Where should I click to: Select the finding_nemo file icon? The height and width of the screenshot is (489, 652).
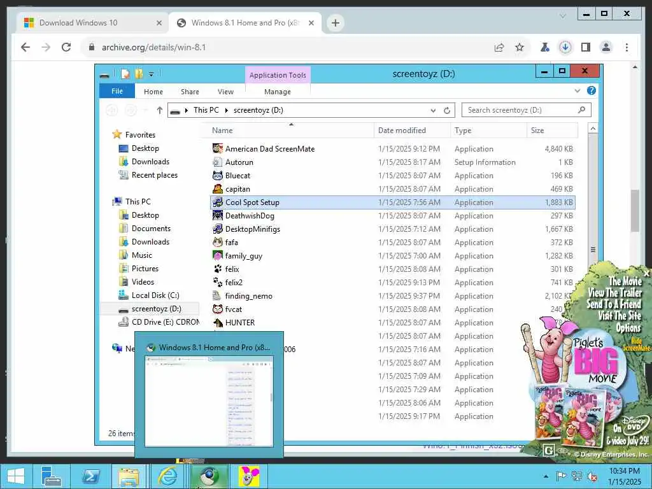click(x=216, y=295)
